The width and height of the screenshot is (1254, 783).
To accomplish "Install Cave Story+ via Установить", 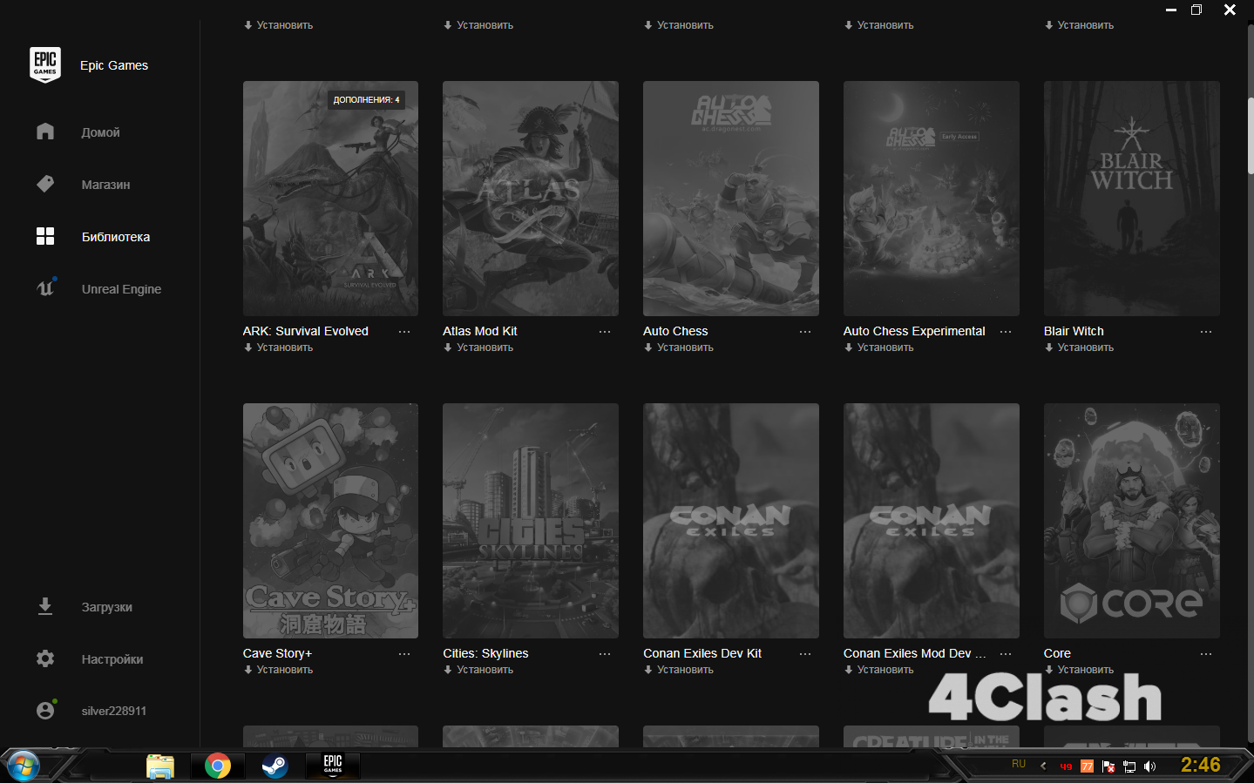I will point(278,670).
